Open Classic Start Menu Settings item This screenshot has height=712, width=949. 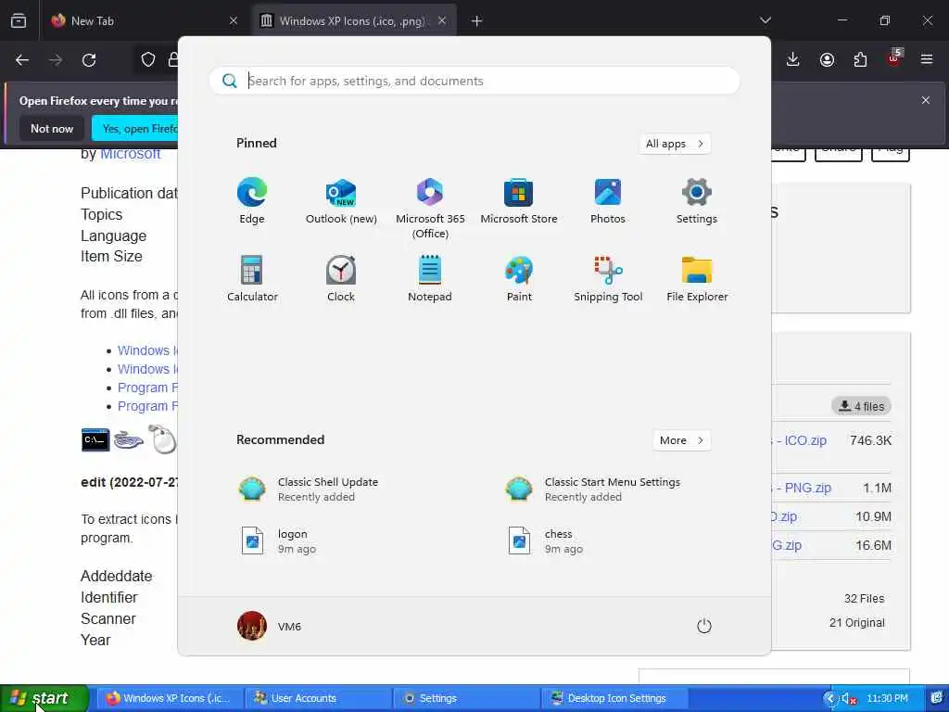pyautogui.click(x=593, y=489)
